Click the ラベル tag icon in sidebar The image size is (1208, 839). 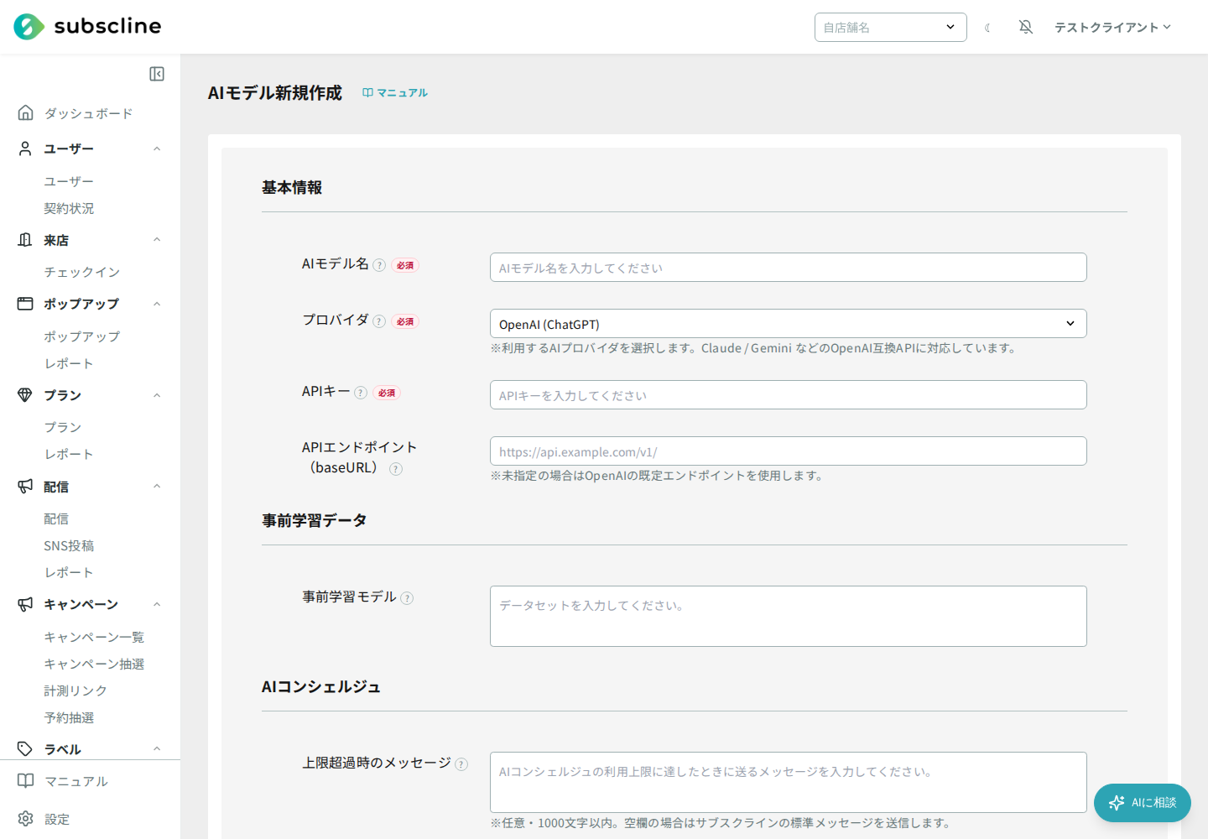click(x=25, y=749)
